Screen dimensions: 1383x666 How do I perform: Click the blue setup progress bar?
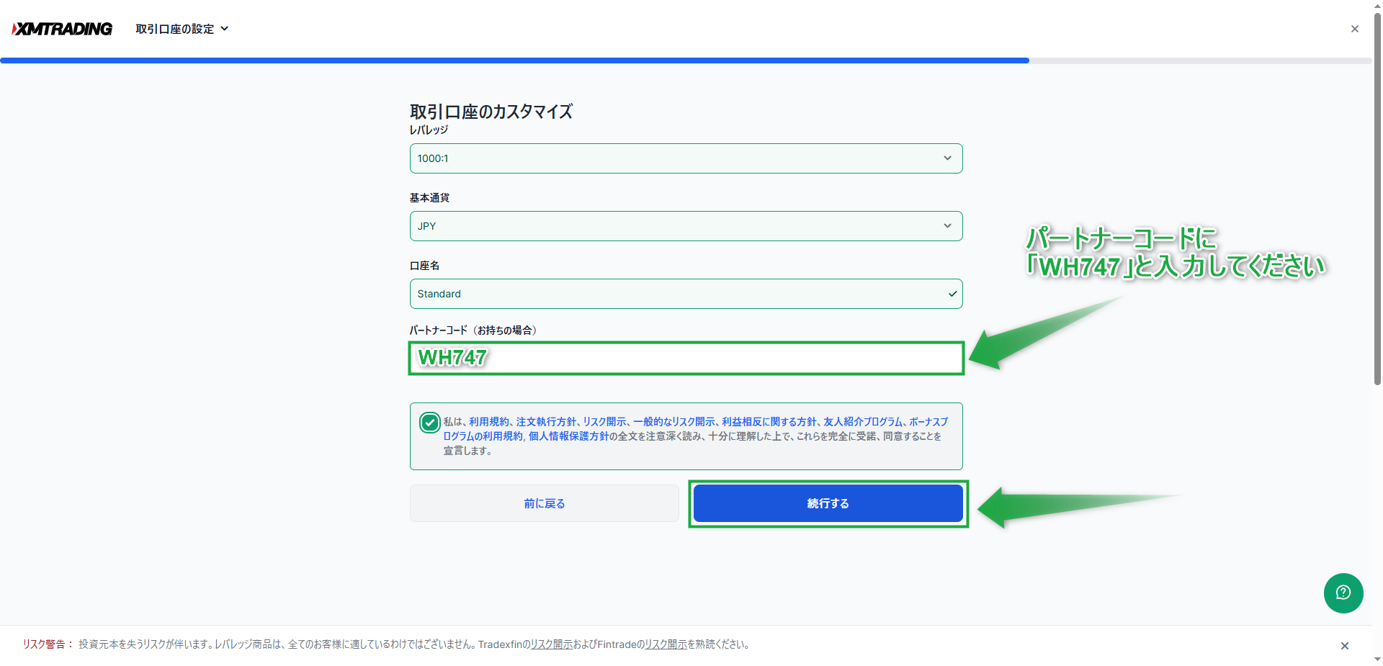tap(514, 60)
